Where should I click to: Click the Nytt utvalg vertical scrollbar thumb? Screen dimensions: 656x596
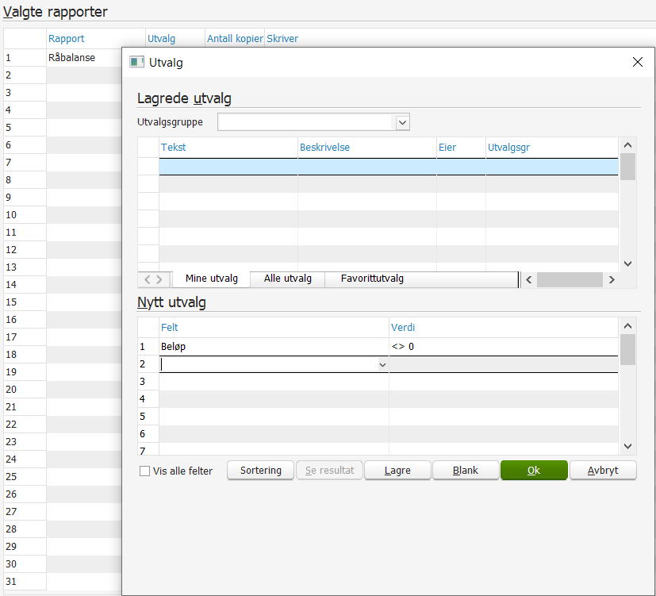[x=627, y=349]
